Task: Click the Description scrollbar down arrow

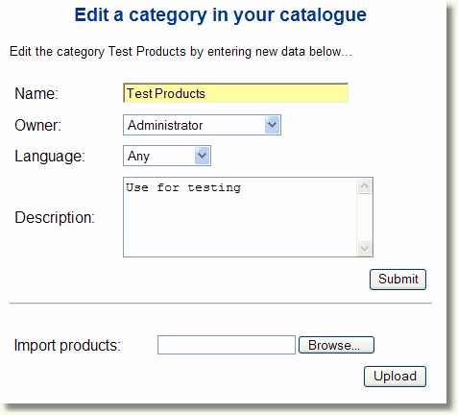Action: pyautogui.click(x=365, y=248)
